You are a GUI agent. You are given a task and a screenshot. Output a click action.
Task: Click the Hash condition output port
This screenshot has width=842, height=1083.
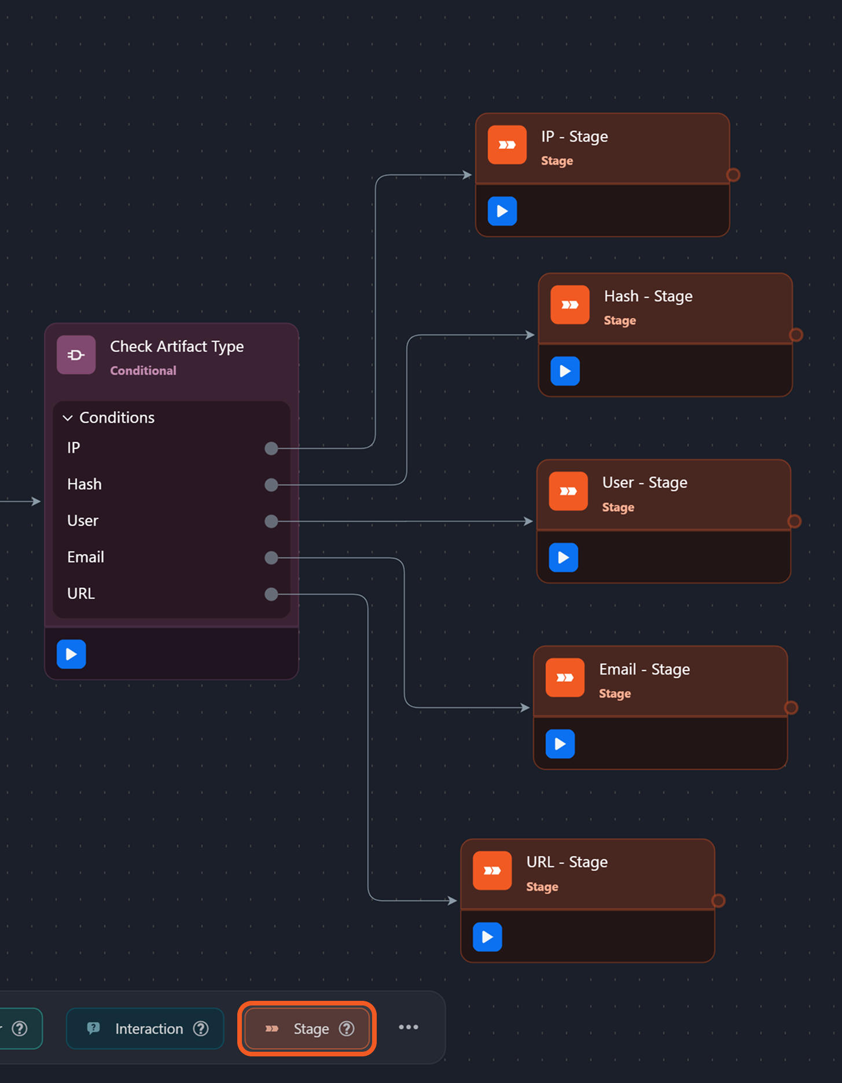click(x=271, y=485)
